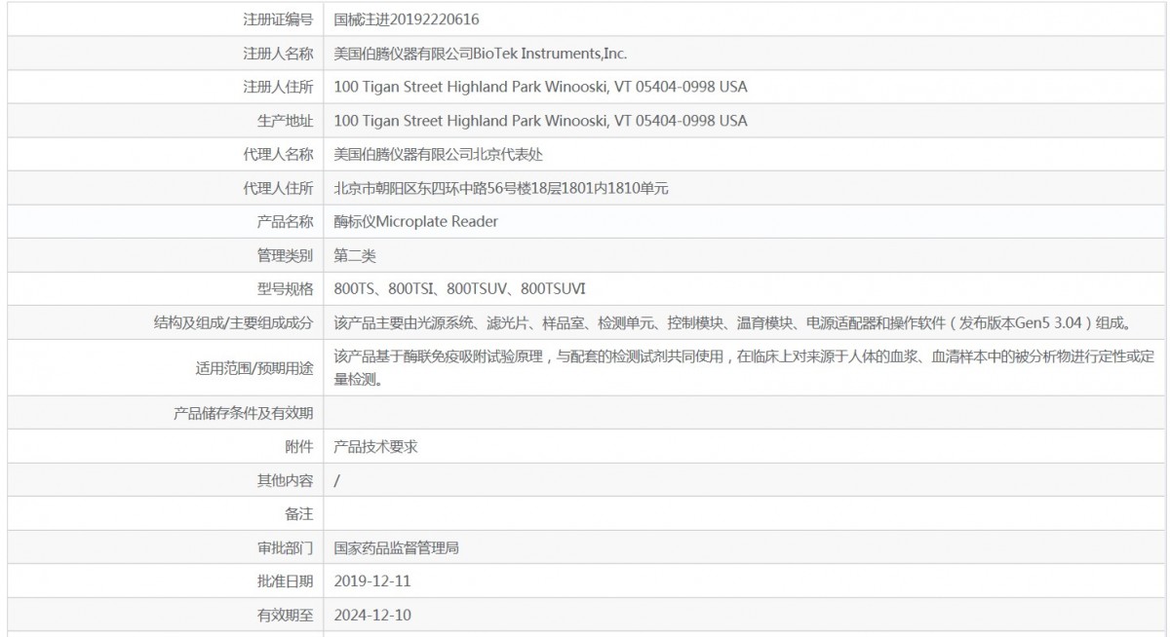Screen dimensions: 1170x637
Task: Click the 注册人住所 label
Action: pos(278,87)
